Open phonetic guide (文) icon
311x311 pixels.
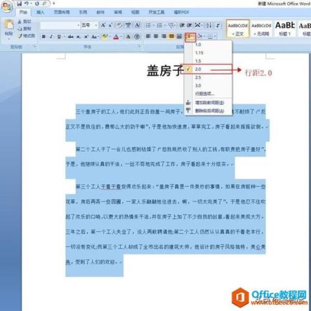click(x=128, y=25)
